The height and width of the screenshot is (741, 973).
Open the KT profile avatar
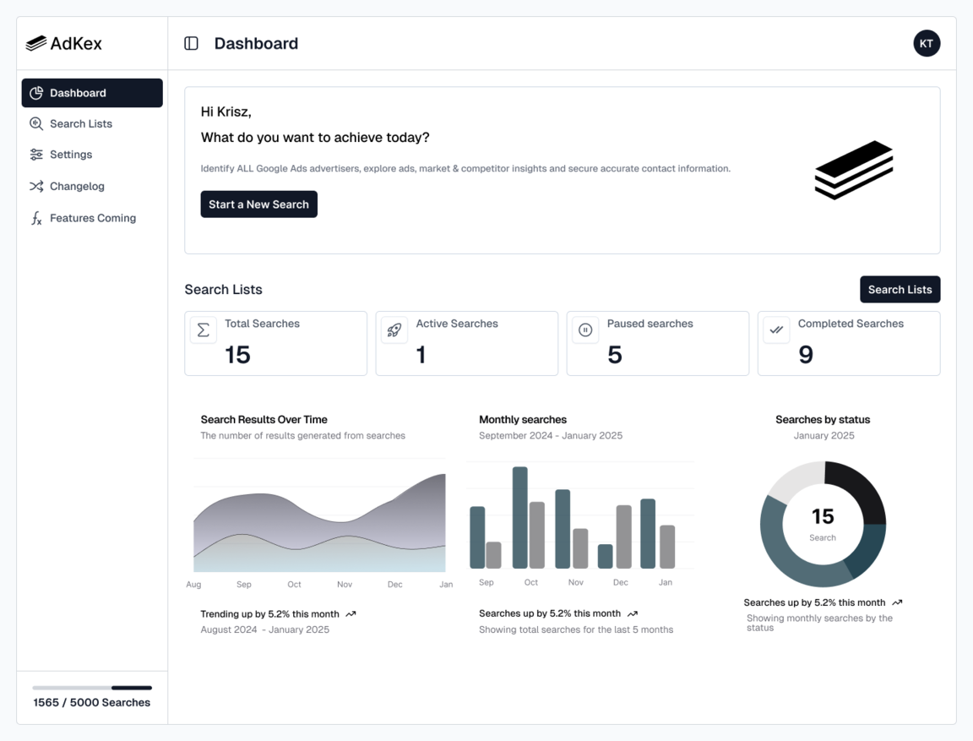tap(927, 43)
